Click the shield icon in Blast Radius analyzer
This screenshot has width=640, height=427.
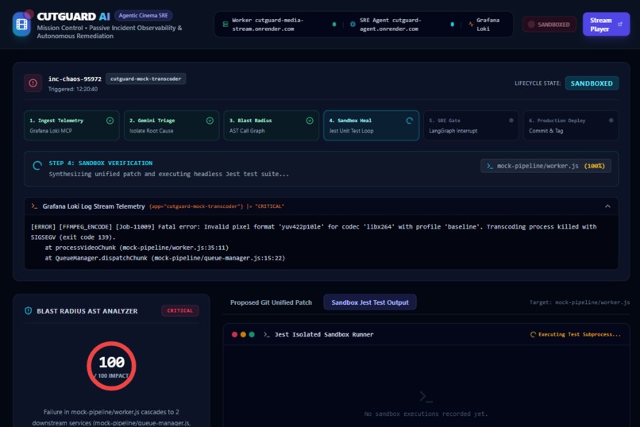pos(28,311)
